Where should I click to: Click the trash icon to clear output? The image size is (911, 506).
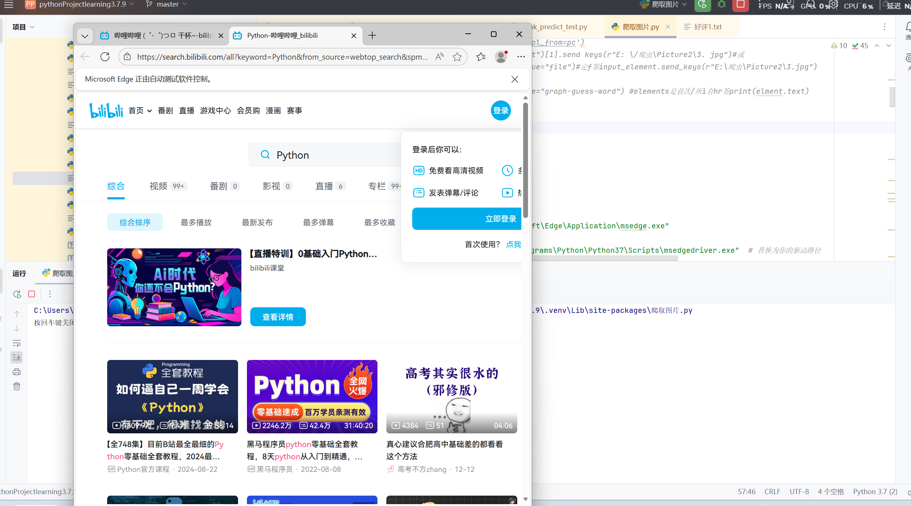point(17,387)
